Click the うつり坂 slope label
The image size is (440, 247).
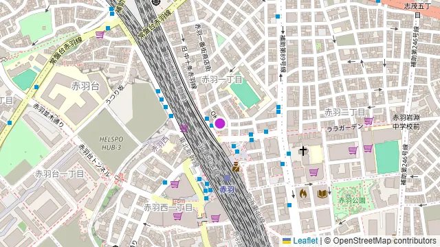coord(115,95)
